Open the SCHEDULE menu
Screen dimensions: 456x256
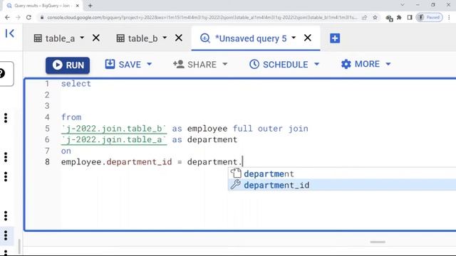pyautogui.click(x=279, y=65)
